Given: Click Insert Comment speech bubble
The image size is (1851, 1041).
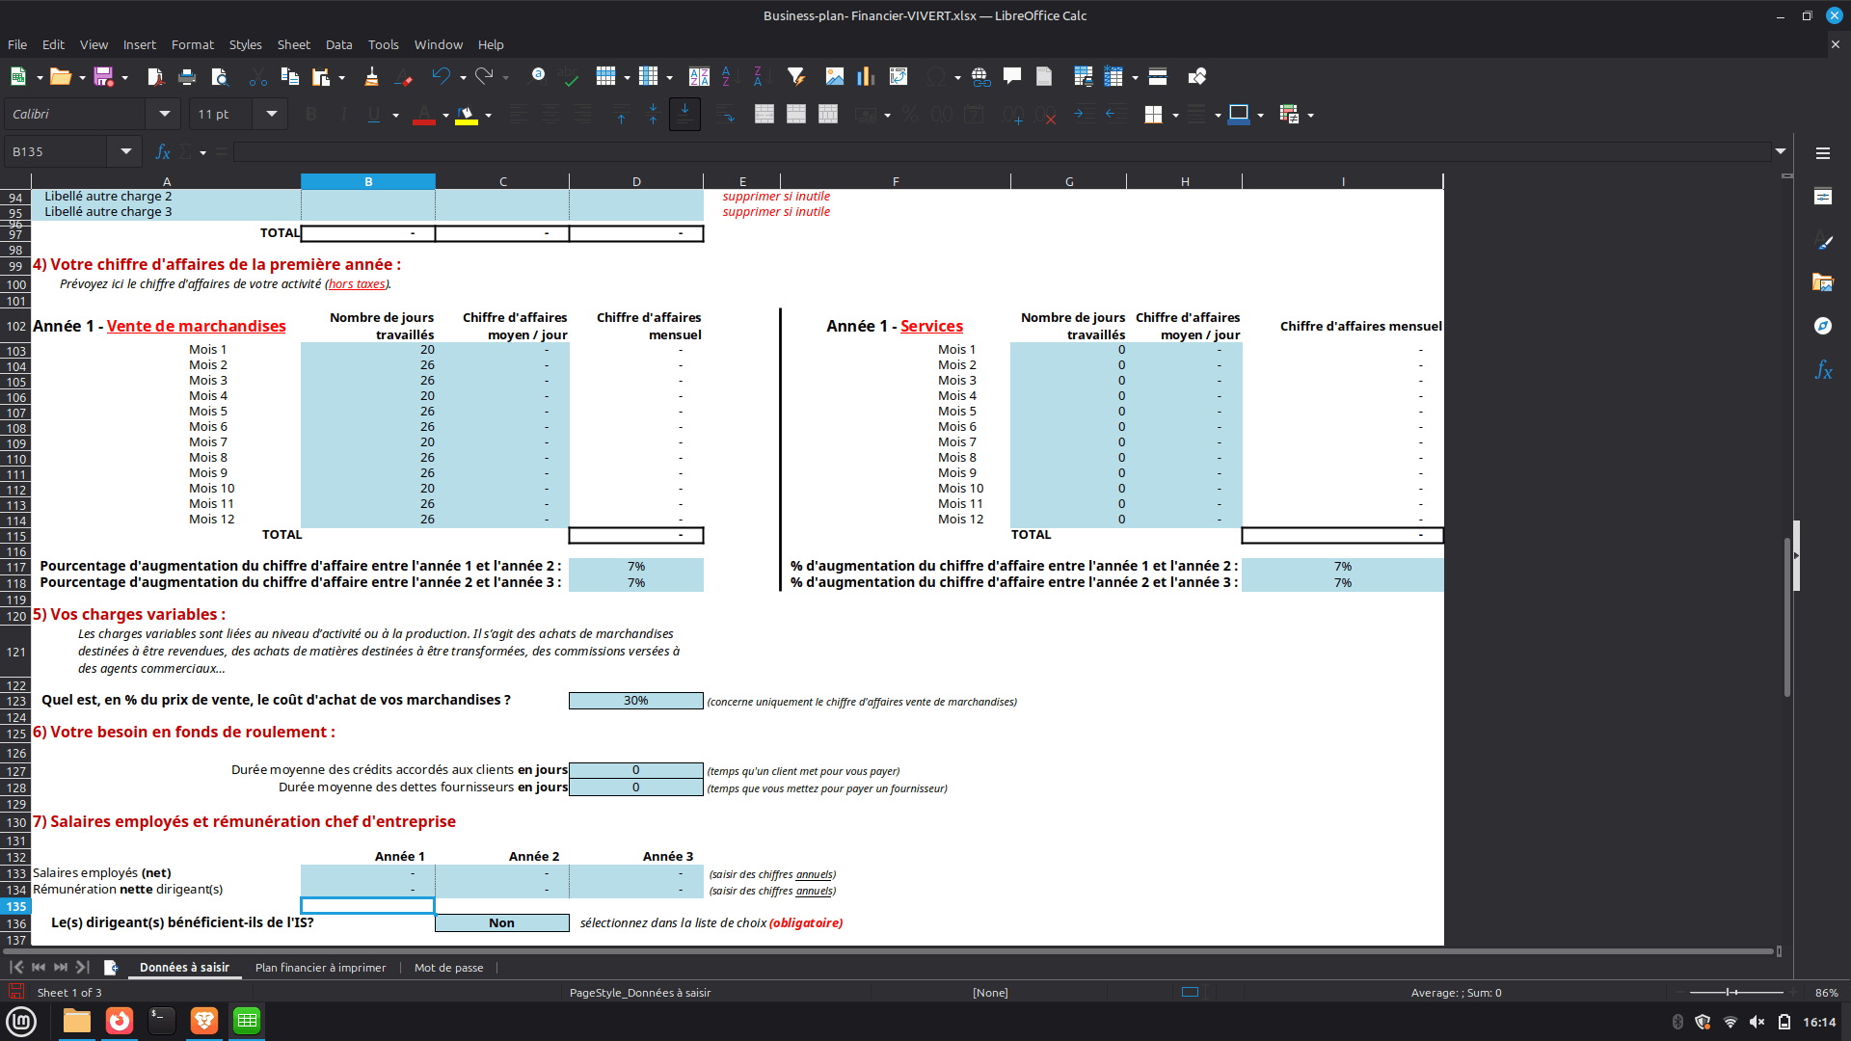Looking at the screenshot, I should 1012,76.
